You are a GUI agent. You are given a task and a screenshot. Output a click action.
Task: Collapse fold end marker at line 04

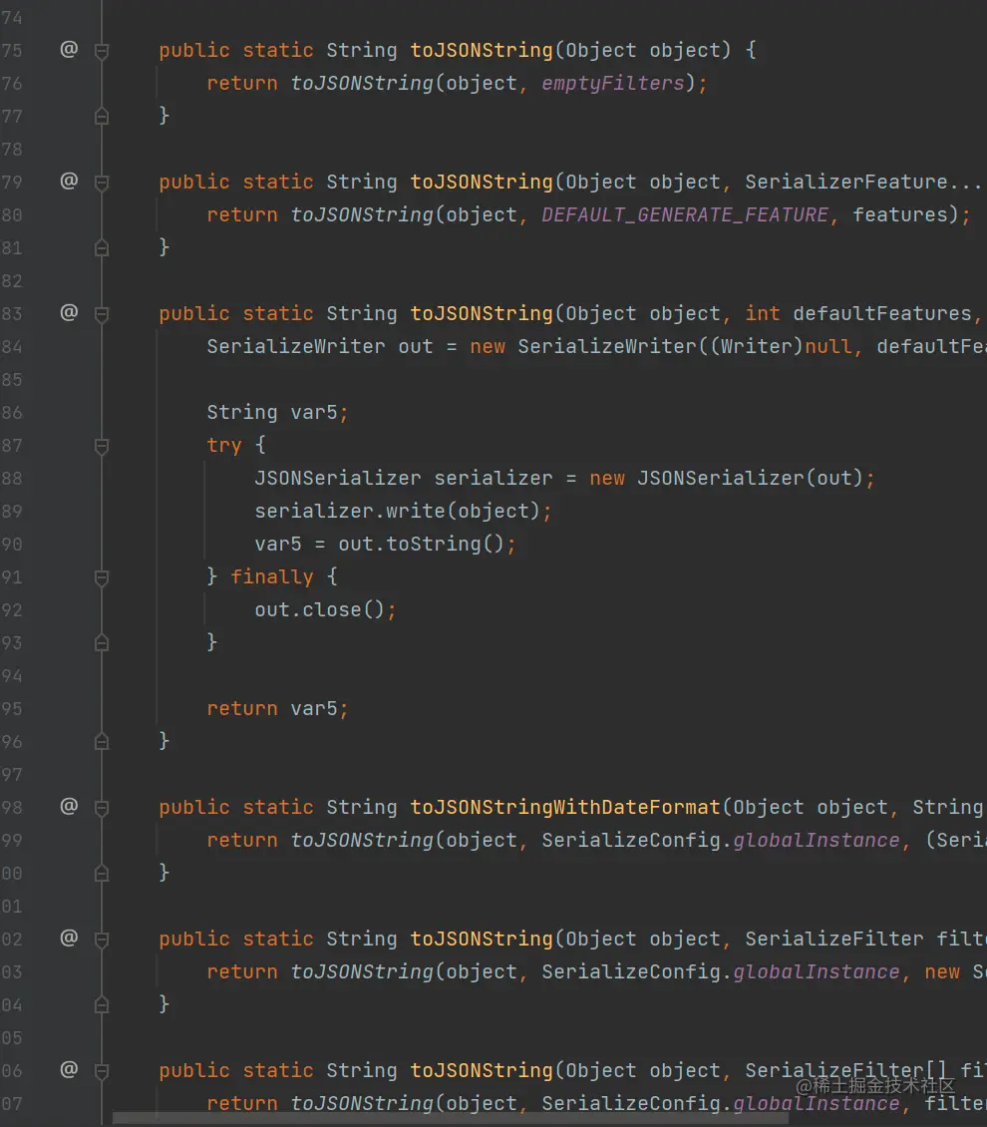[102, 1004]
